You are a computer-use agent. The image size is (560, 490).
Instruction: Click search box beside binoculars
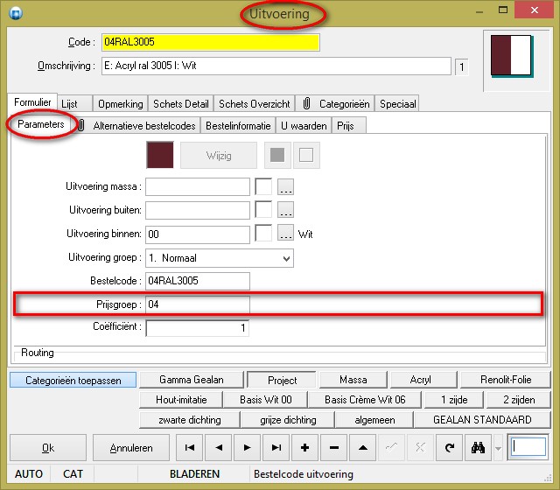click(x=528, y=447)
